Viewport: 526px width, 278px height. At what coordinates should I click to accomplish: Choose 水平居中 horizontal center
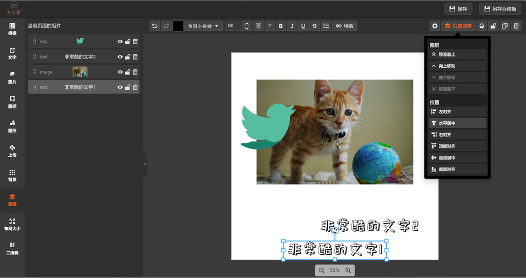pos(457,123)
